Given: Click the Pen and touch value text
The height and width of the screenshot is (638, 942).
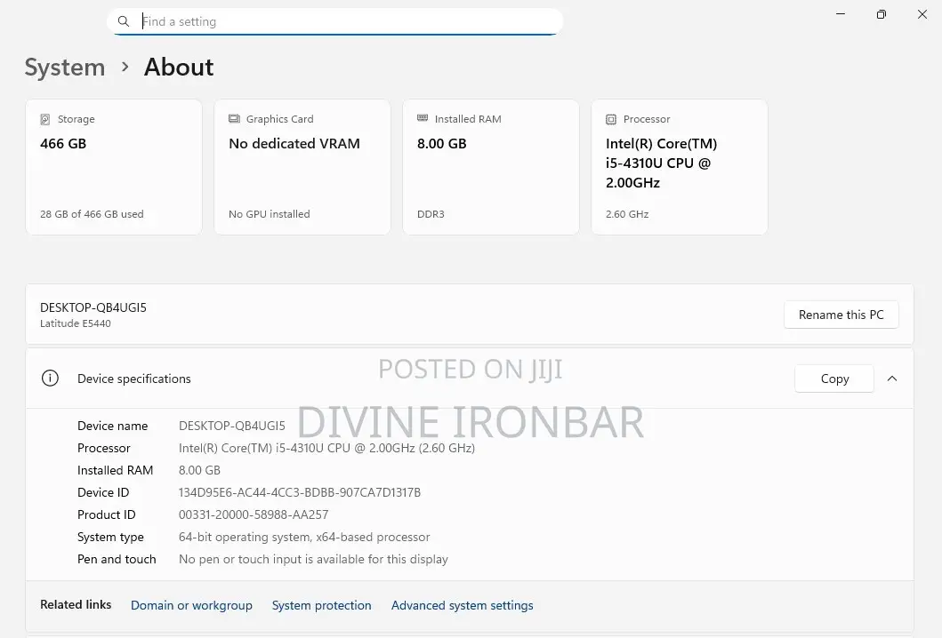Looking at the screenshot, I should (314, 560).
